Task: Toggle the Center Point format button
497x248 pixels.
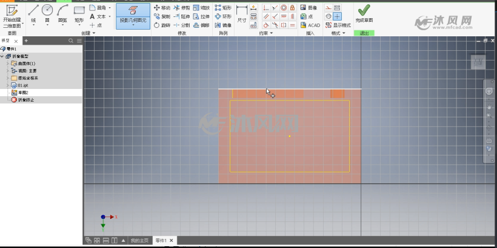Action: point(338,16)
